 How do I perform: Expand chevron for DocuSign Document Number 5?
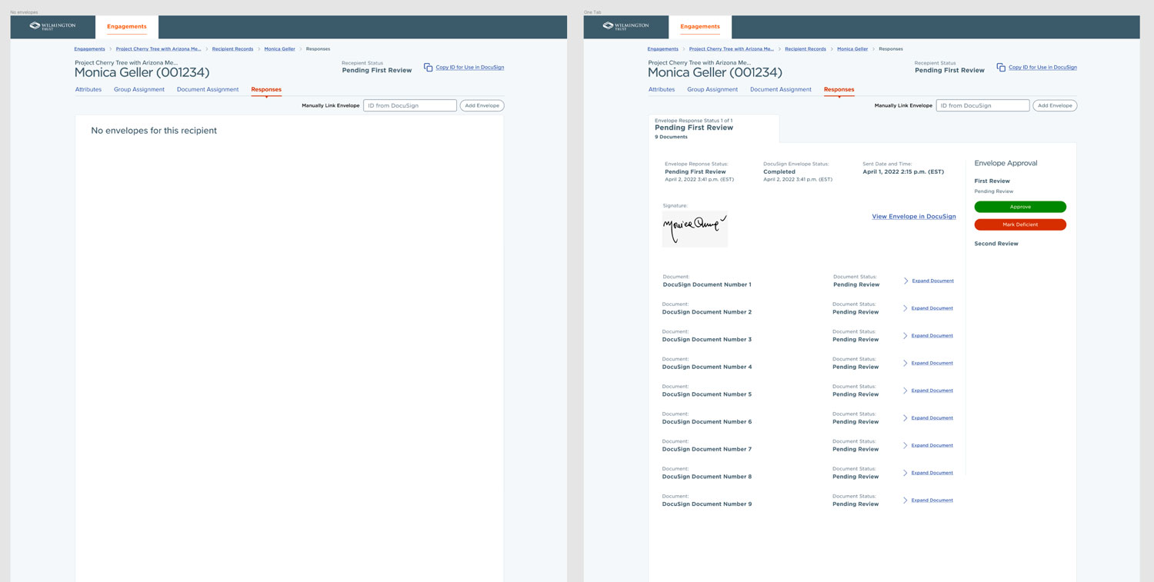[x=906, y=391]
